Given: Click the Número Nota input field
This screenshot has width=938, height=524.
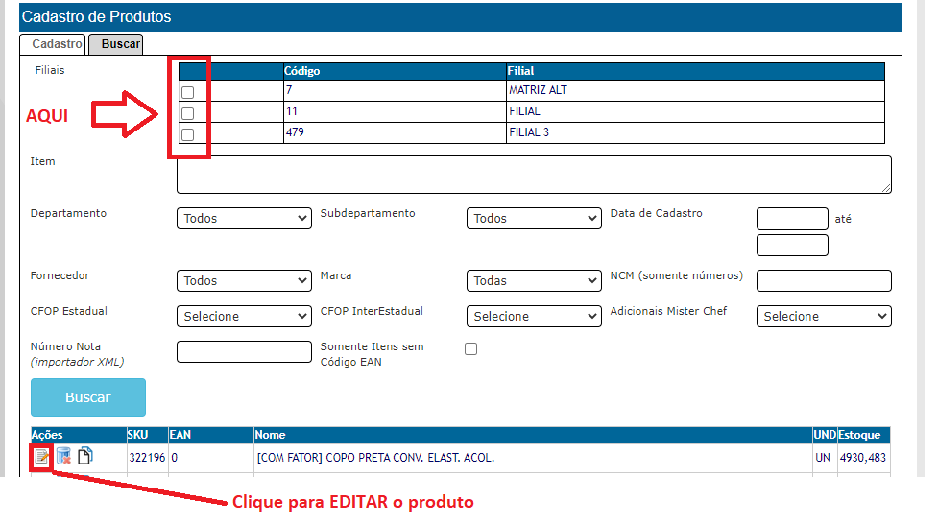Looking at the screenshot, I should pos(244,351).
